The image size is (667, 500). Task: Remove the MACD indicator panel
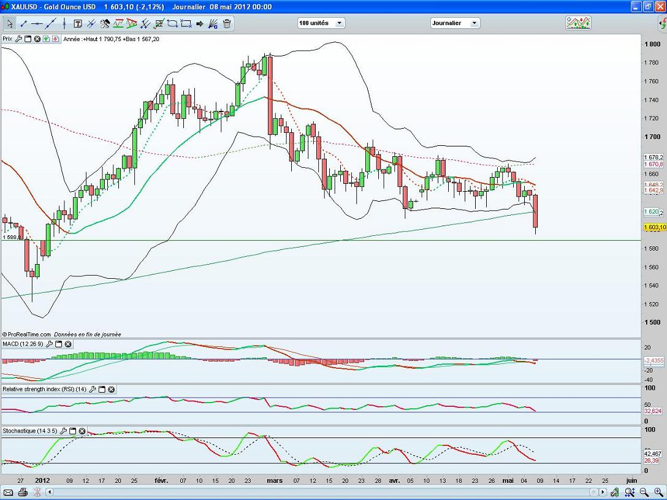point(68,344)
